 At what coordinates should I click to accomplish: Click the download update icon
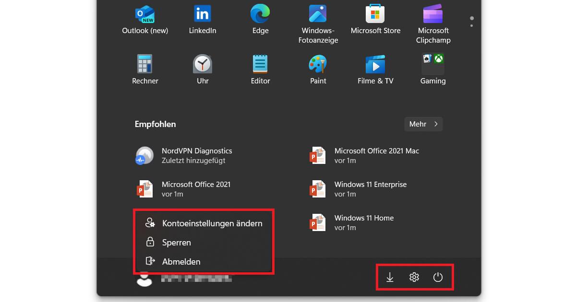(x=390, y=277)
